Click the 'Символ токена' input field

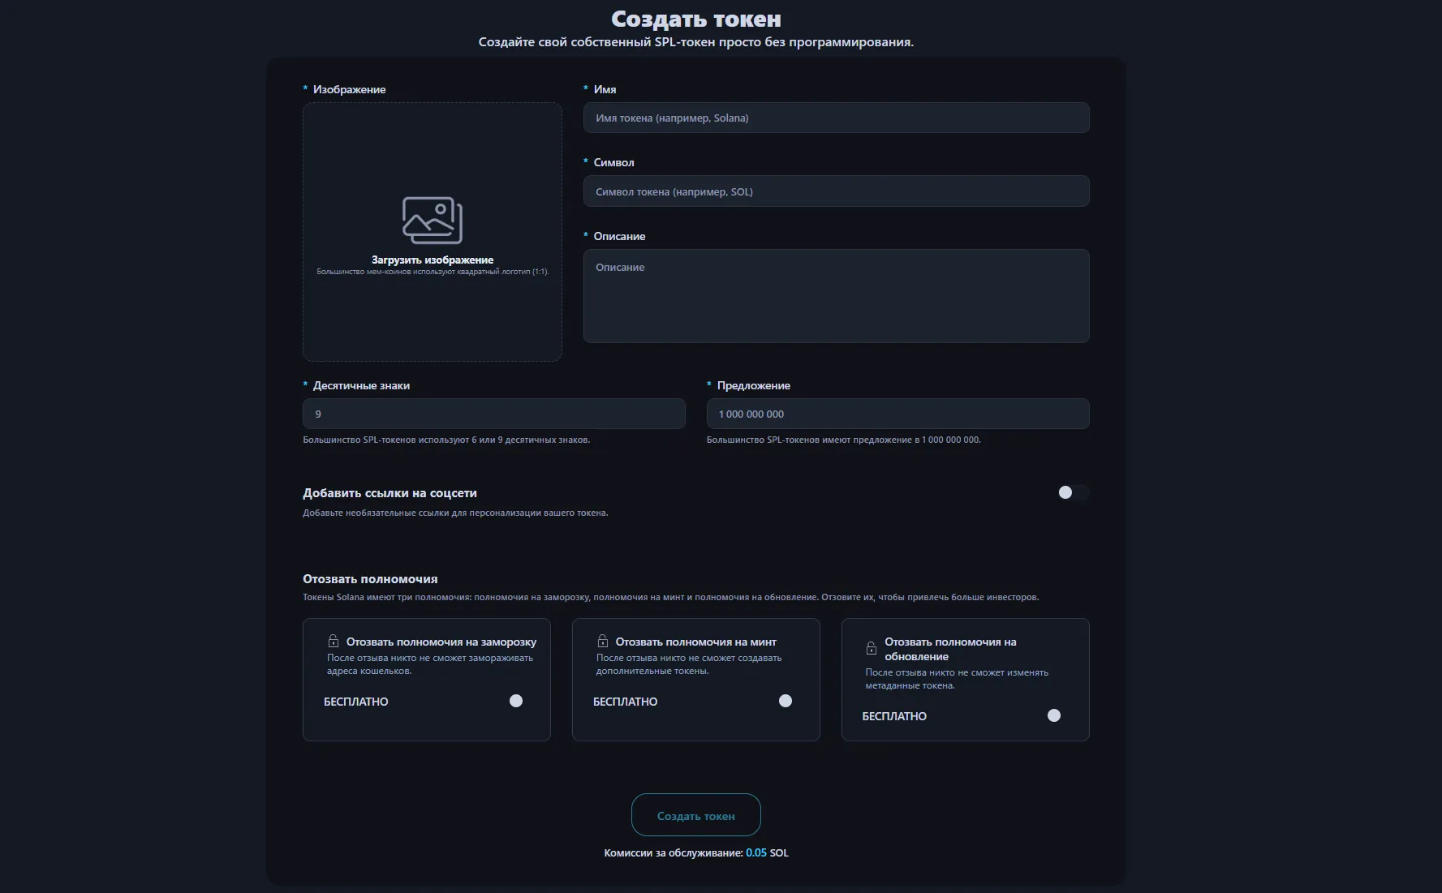click(x=836, y=191)
